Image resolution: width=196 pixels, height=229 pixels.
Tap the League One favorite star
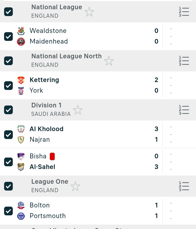[x=75, y=186]
